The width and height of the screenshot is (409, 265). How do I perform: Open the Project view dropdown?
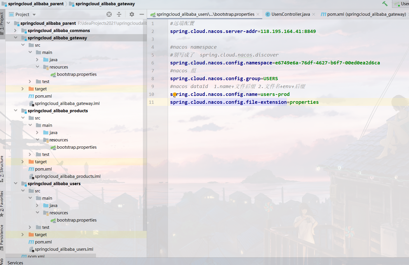pyautogui.click(x=34, y=15)
